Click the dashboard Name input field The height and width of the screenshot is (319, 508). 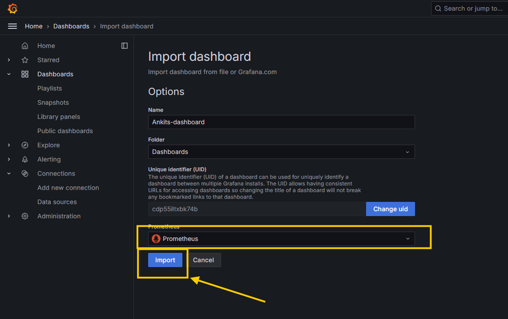point(281,122)
